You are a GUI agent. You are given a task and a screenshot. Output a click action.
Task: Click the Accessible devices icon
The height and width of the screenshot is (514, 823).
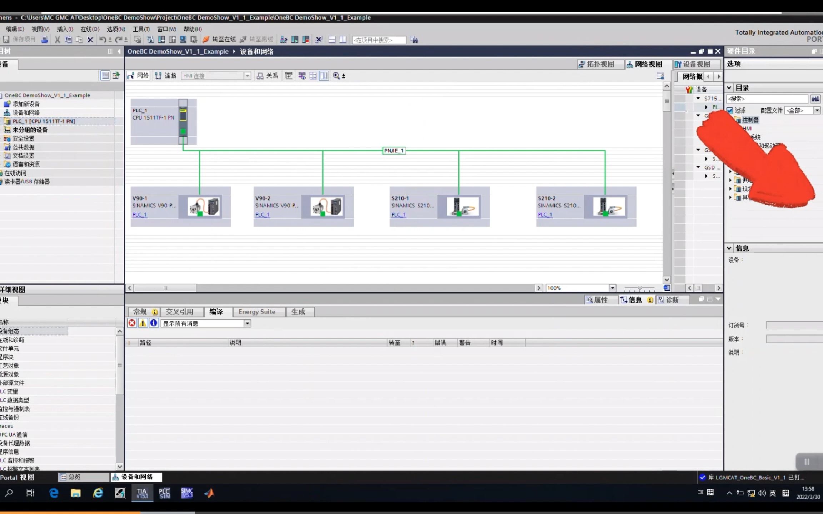pyautogui.click(x=284, y=40)
